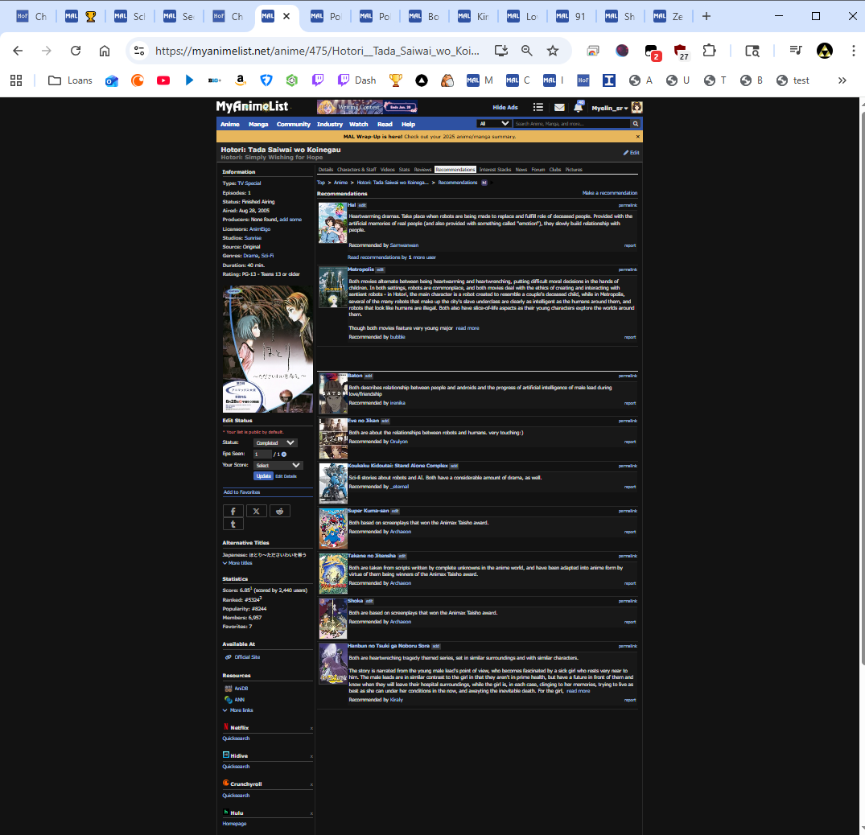Switch to the Interest Stacks tab
Viewport: 865px width, 835px height.
click(x=496, y=170)
